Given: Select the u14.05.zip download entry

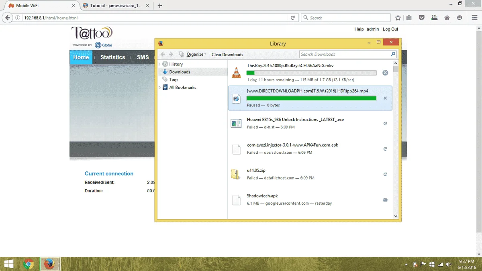Looking at the screenshot, I should 310,174.
